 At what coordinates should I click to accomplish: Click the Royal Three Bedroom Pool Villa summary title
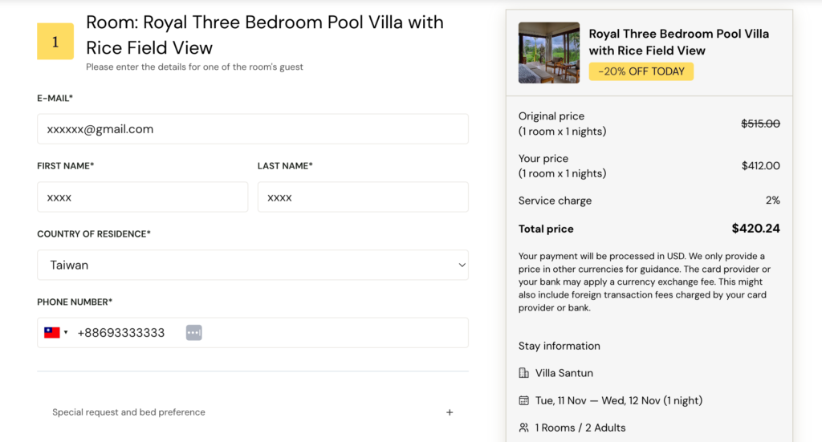click(x=678, y=42)
